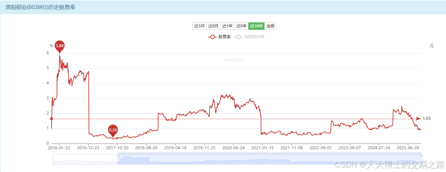Grab the left data zoom handle
The image size is (446, 172).
[118, 159]
